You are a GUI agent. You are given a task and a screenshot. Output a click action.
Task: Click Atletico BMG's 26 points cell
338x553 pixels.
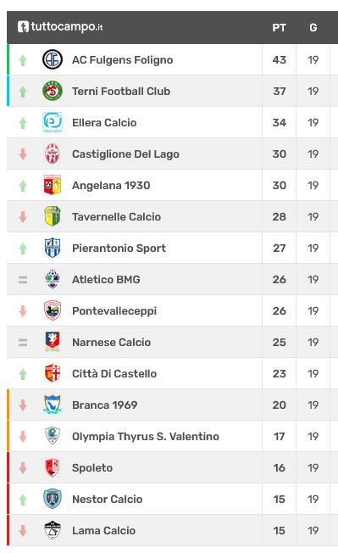[x=280, y=279]
